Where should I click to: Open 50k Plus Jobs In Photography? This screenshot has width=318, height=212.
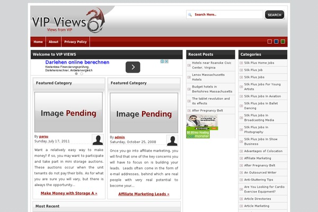click(256, 130)
